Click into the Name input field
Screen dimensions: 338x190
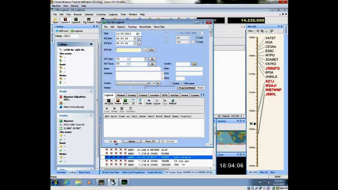click(138, 69)
